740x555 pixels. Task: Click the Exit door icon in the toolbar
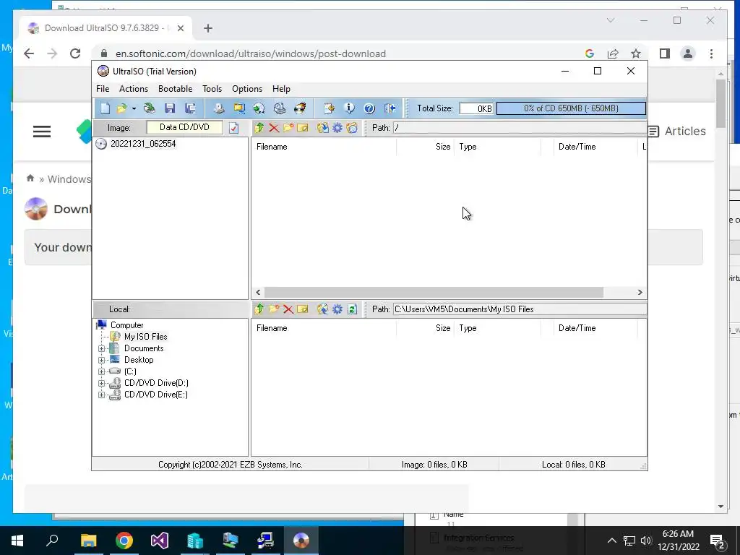point(390,108)
